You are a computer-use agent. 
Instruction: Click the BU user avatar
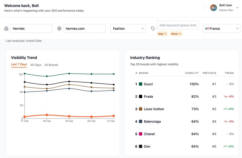pyautogui.click(x=213, y=8)
